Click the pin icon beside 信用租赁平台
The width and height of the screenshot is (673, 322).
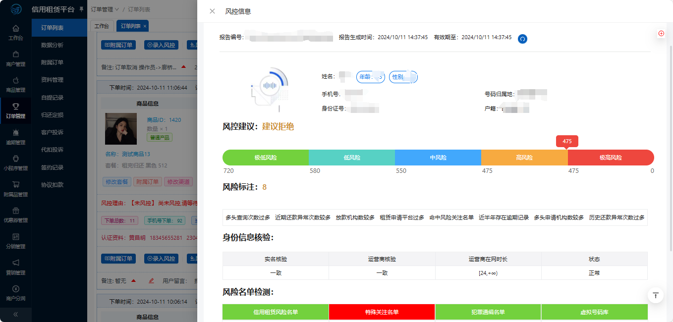[x=81, y=9]
